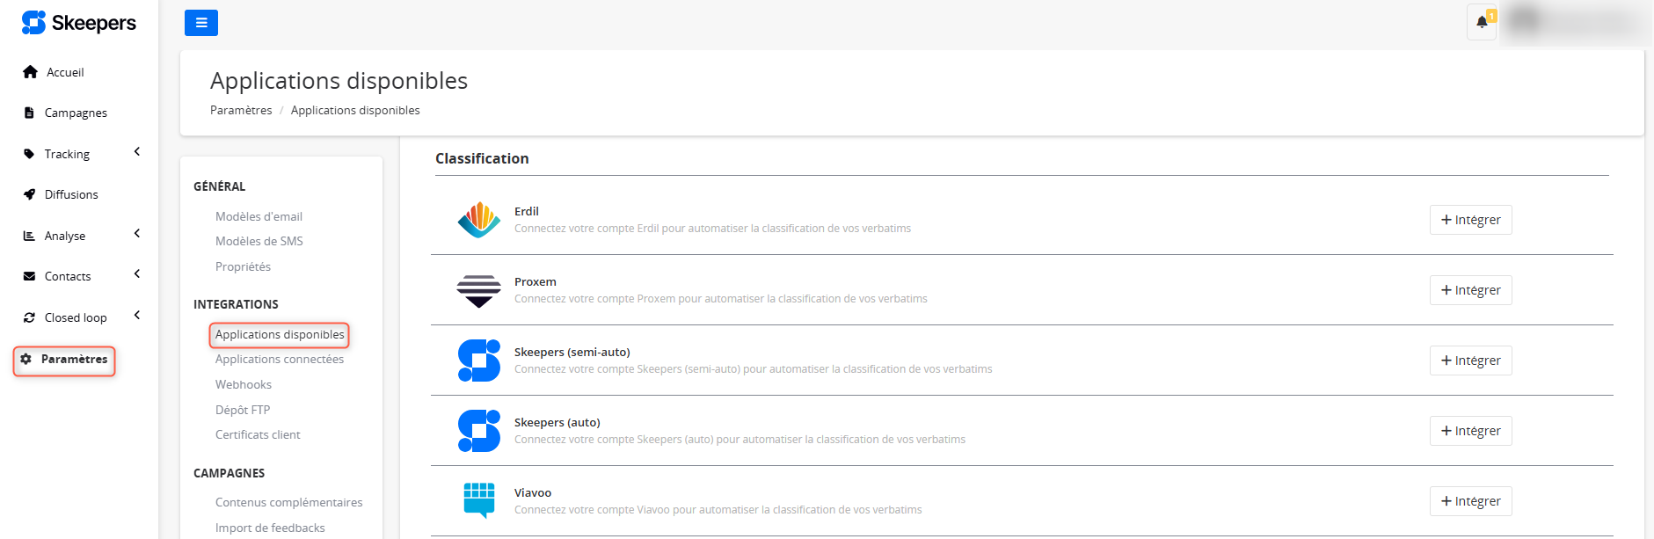Select Applications disponibles in Integrations
Viewport: 1654px width, 539px height.
[x=280, y=334]
